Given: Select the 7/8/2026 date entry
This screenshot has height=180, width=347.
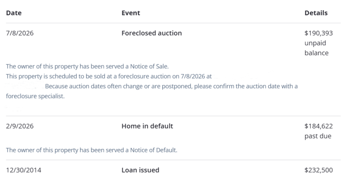Looking at the screenshot, I should tap(20, 33).
